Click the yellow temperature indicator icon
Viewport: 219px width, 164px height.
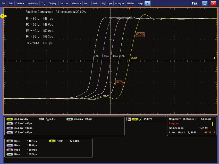pos(213,124)
